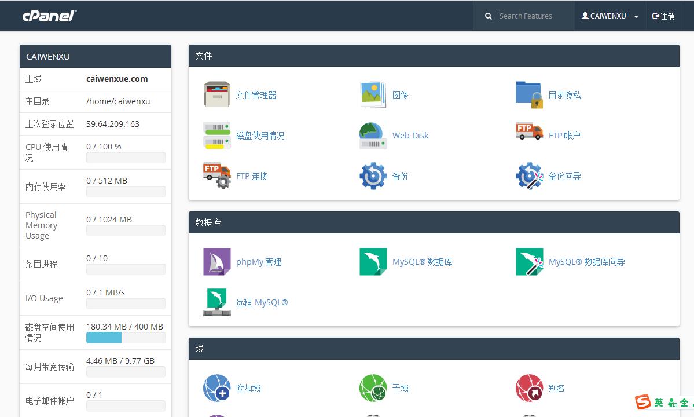Screen dimensions: 694x417
Task: Click the 远程 MySQL® icon
Action: click(216, 302)
